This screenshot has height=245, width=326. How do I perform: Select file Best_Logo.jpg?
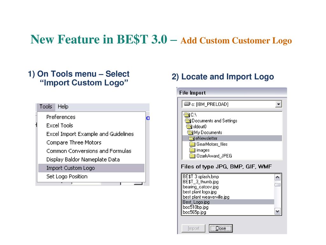point(228,202)
